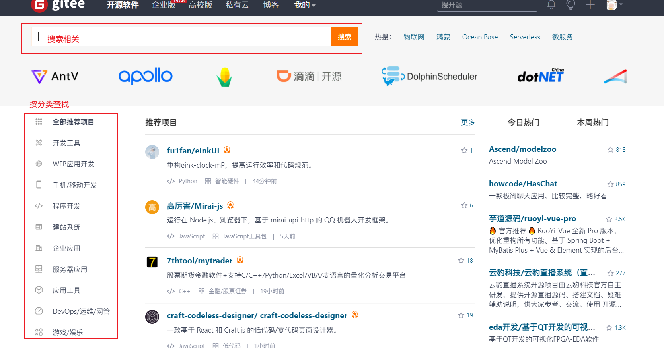Click the code icon beside 程序开发
Screen dimensions: 664x348
(x=39, y=206)
